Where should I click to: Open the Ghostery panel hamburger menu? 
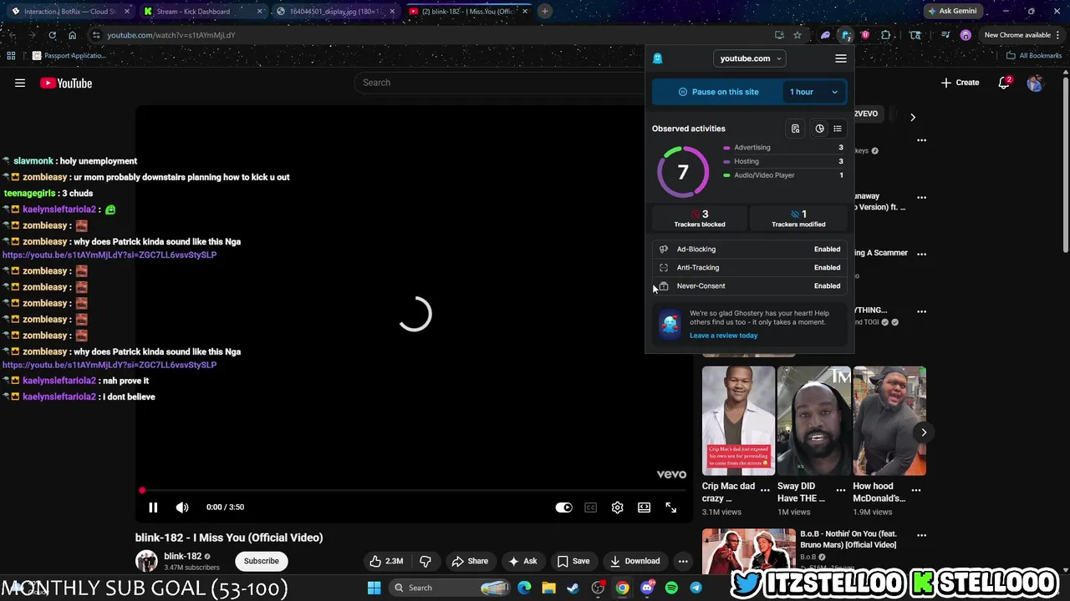pyautogui.click(x=841, y=58)
